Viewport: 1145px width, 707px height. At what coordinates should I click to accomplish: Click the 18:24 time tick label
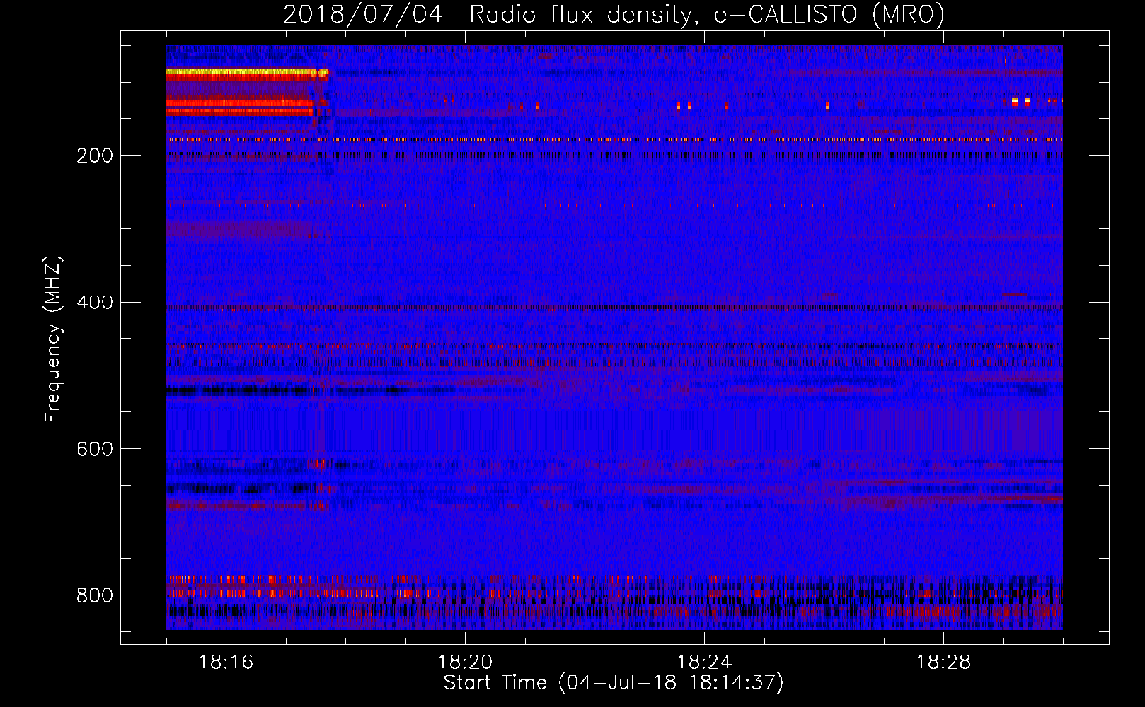[x=704, y=662]
